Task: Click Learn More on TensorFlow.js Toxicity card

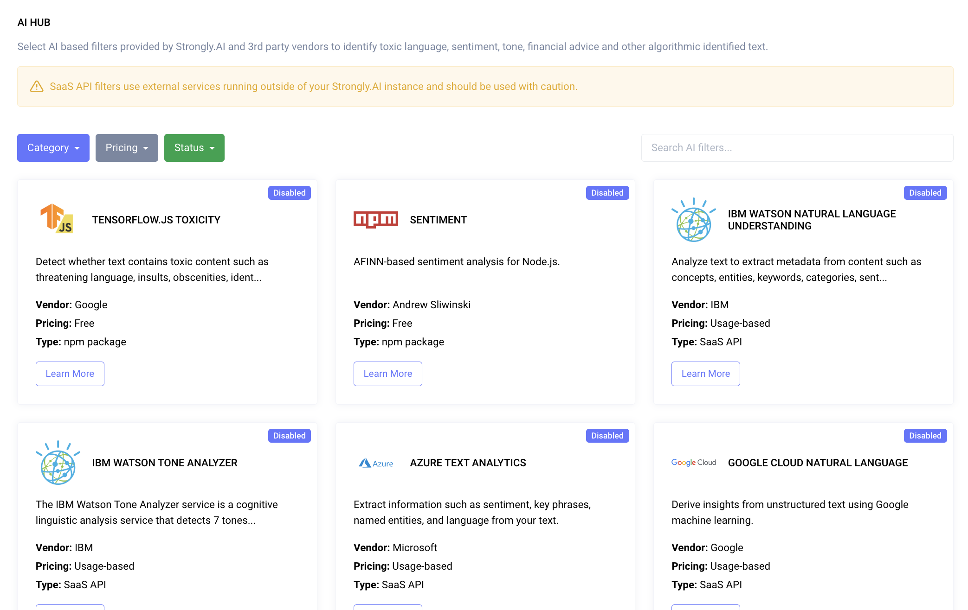Action: pos(70,374)
